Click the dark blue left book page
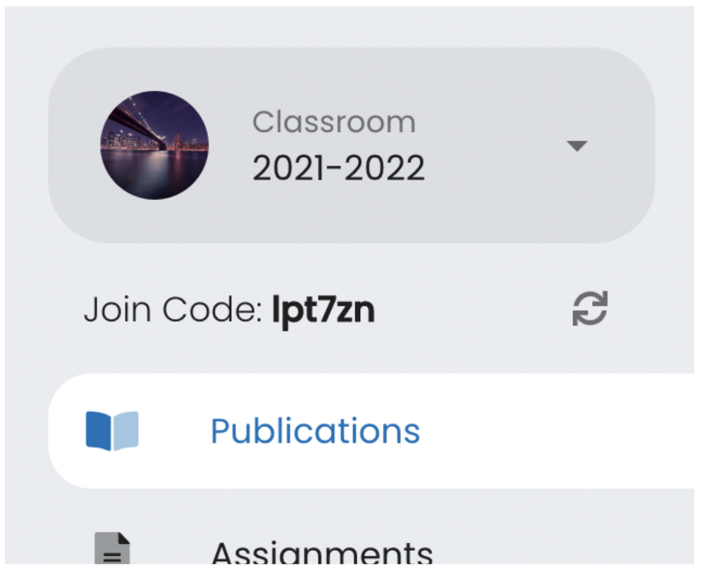This screenshot has width=702, height=572. [99, 430]
